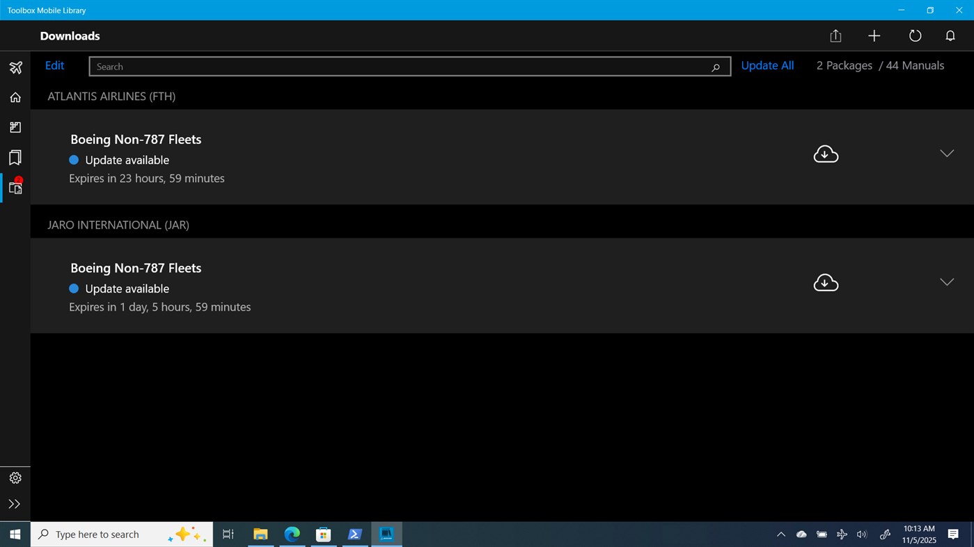Open the Bookmarks panel in the sidebar
Screen dimensions: 974x547
(x=15, y=157)
